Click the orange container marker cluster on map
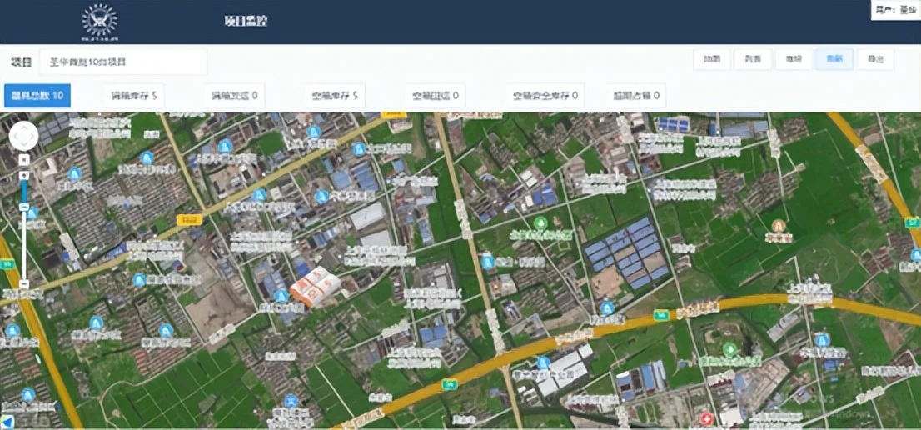This screenshot has width=921, height=430. pos(316,287)
